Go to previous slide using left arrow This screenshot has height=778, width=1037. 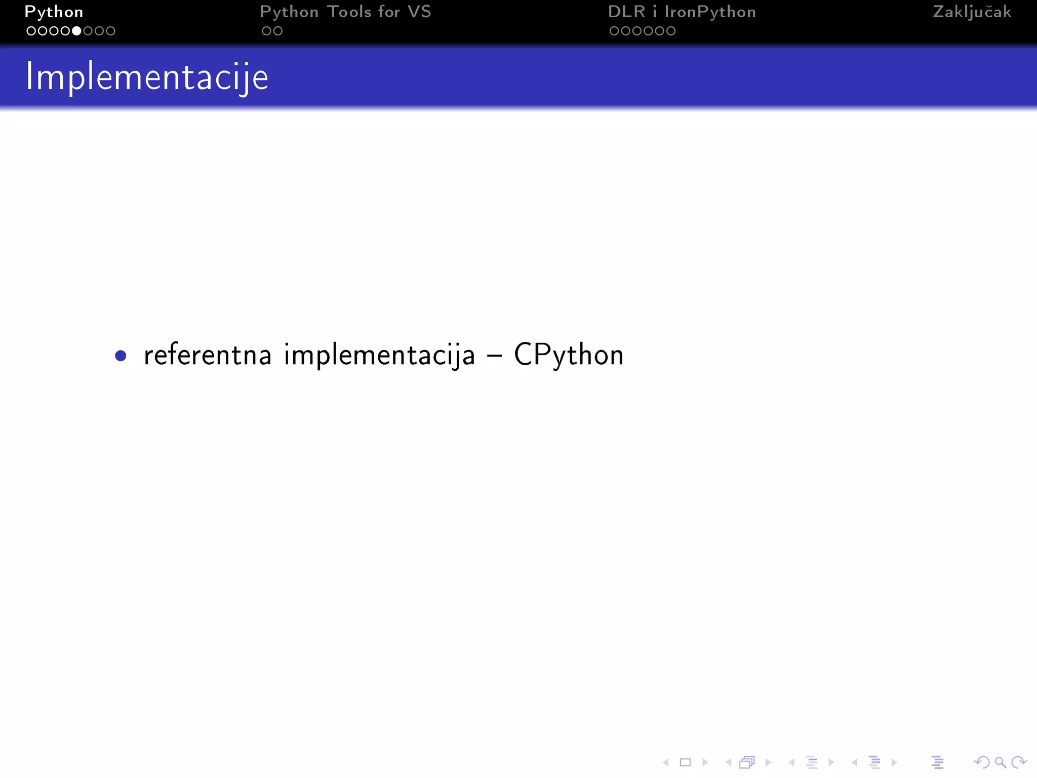pyautogui.click(x=666, y=762)
